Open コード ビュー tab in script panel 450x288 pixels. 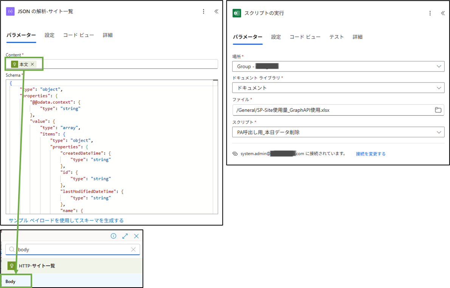coord(305,37)
